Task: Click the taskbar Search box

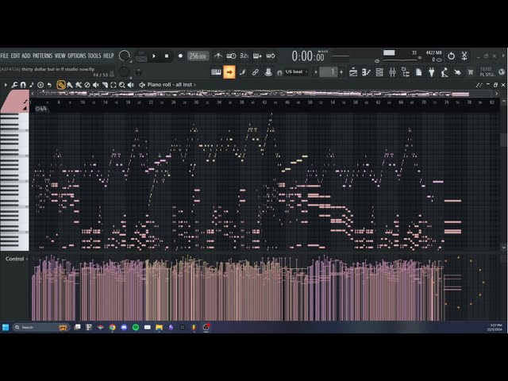Action: (x=40, y=327)
